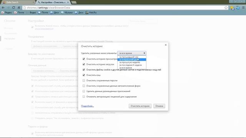This screenshot has height=138, width=246.
Task: Collapse the time range dropdown
Action: 132,53
